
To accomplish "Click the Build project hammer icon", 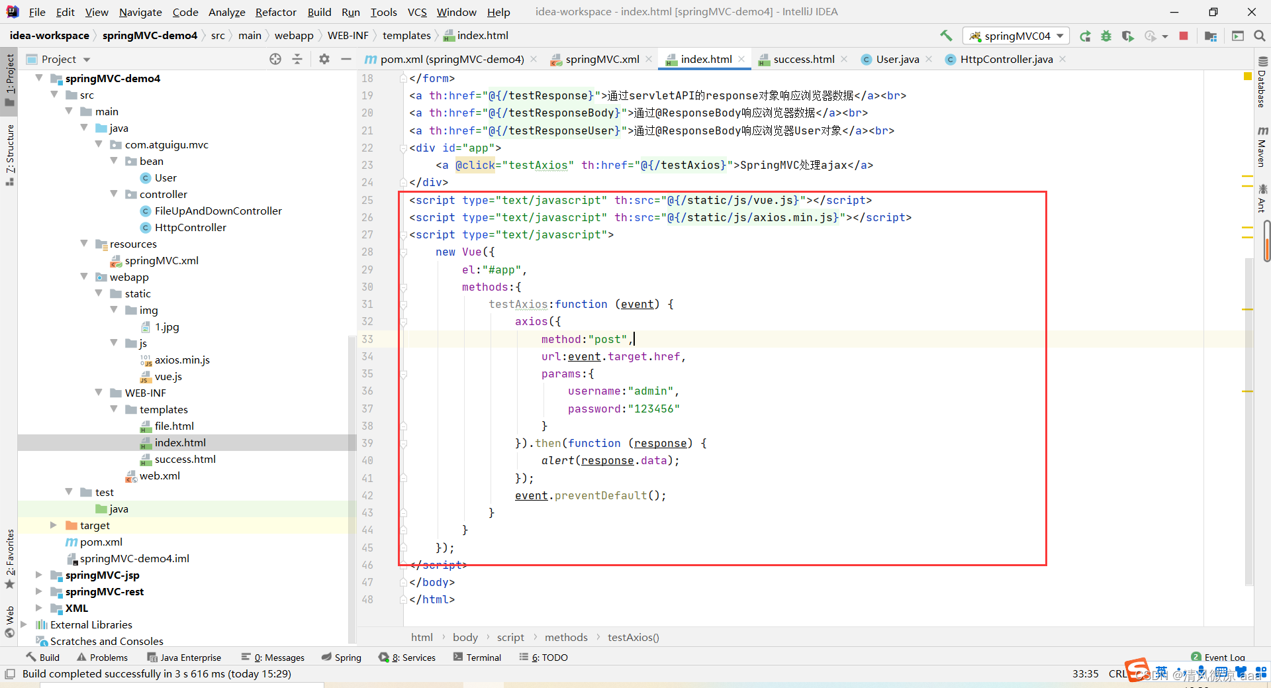I will 946,36.
